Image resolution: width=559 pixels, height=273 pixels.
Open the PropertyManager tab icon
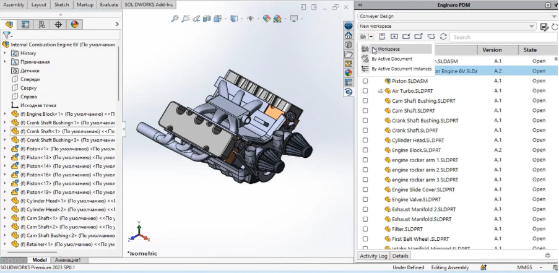coord(25,25)
